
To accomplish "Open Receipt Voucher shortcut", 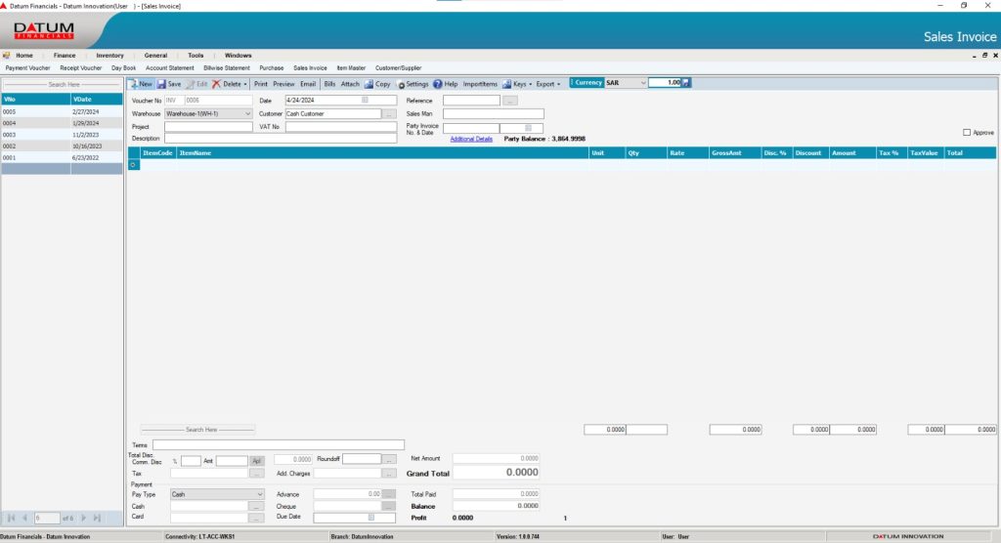I will coord(80,67).
